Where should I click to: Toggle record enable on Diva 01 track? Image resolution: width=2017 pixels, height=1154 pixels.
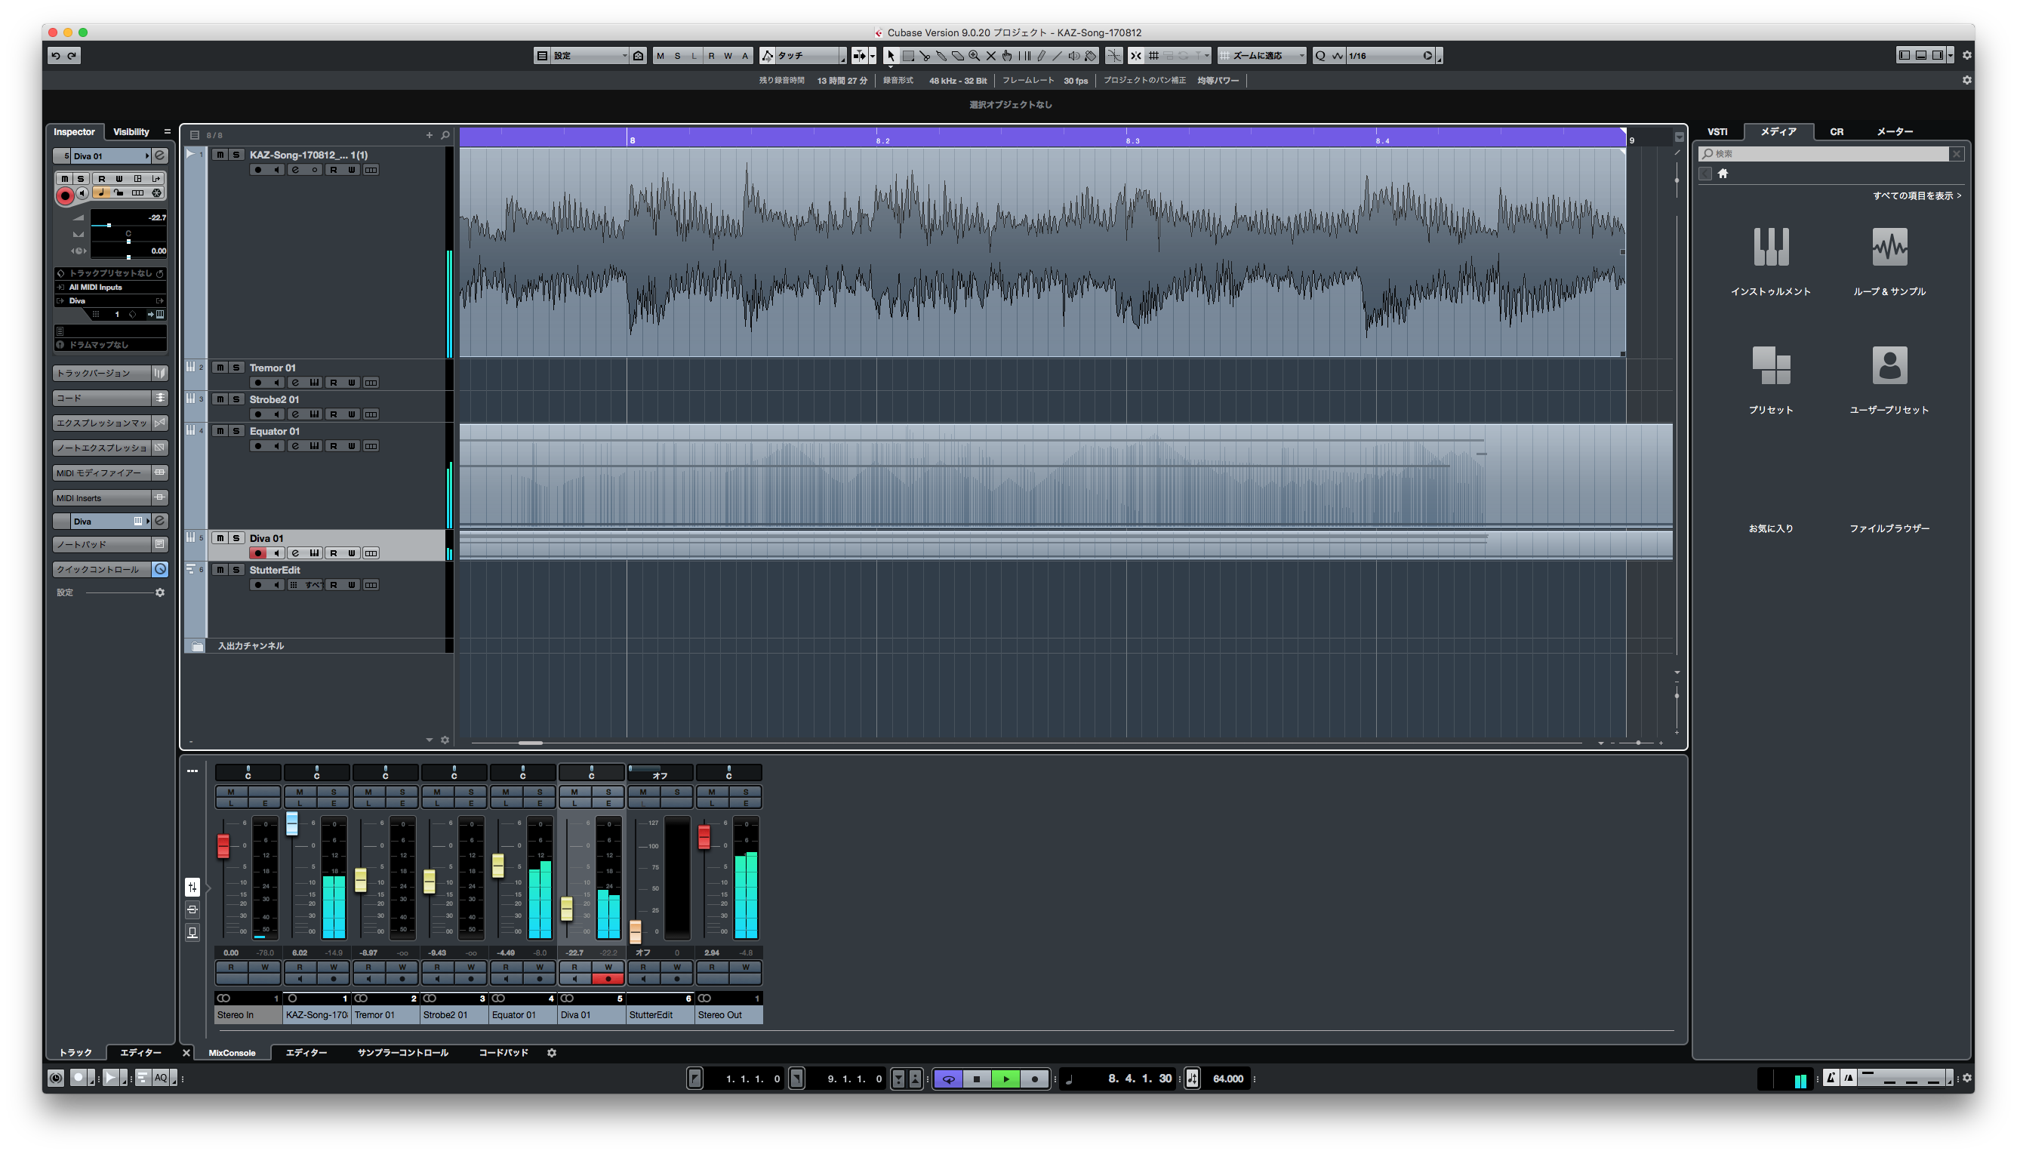pos(257,552)
